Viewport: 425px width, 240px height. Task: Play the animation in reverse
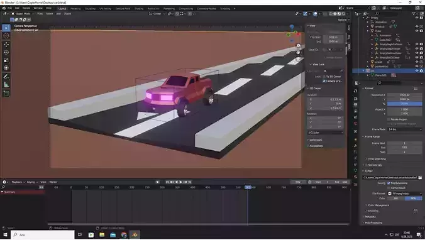tap(177, 182)
